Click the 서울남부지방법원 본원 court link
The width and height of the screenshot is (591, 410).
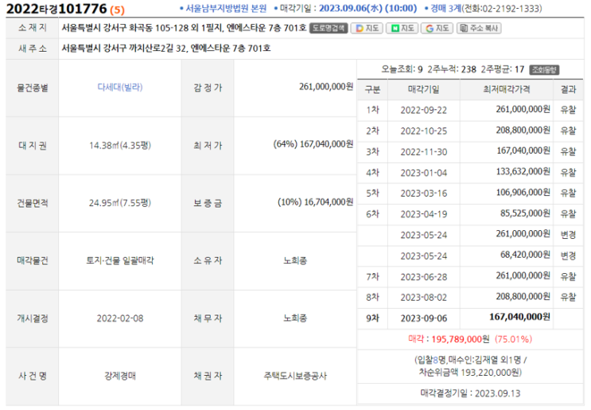[x=226, y=8]
